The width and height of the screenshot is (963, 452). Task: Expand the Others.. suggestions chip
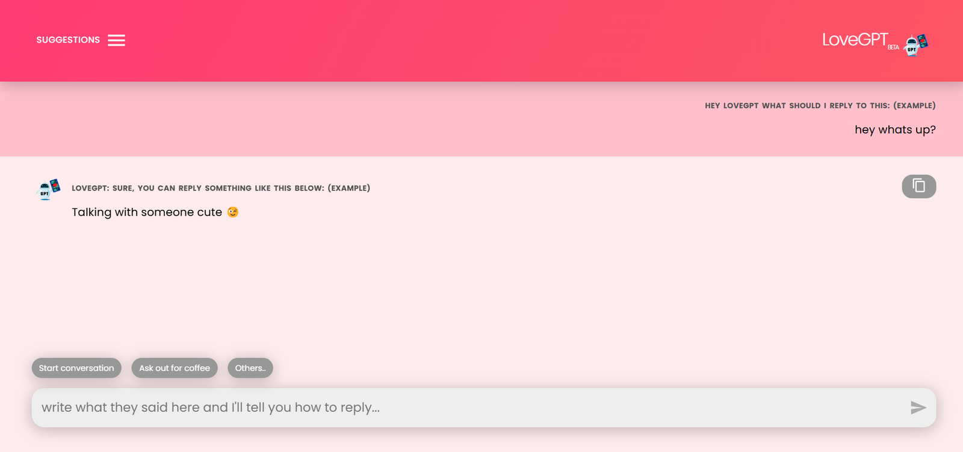(x=250, y=368)
